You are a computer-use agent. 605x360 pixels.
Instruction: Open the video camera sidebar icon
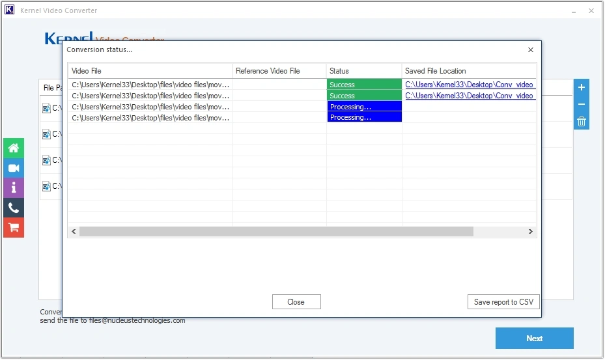point(13,168)
